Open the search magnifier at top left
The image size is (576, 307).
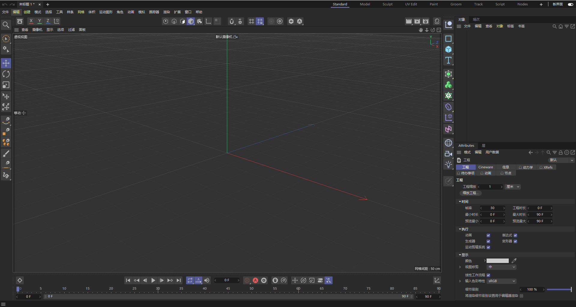click(6, 25)
